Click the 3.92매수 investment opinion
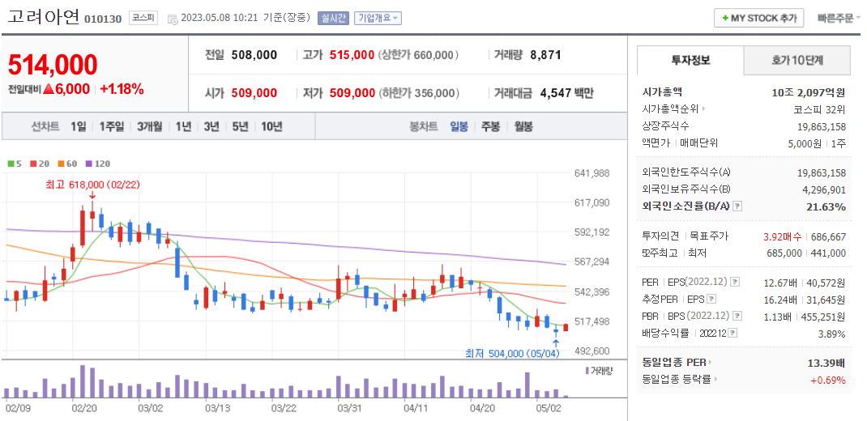 coord(783,236)
